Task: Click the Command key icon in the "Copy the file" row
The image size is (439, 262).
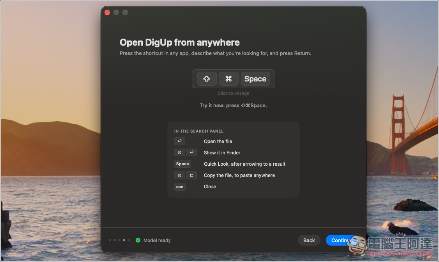Action: point(179,175)
